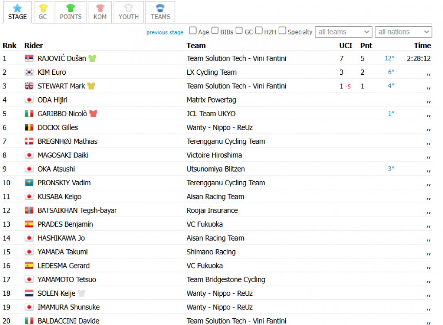The image size is (443, 325).
Task: Click the 12″ bonus for RAJOVIĆ
Action: tap(389, 58)
